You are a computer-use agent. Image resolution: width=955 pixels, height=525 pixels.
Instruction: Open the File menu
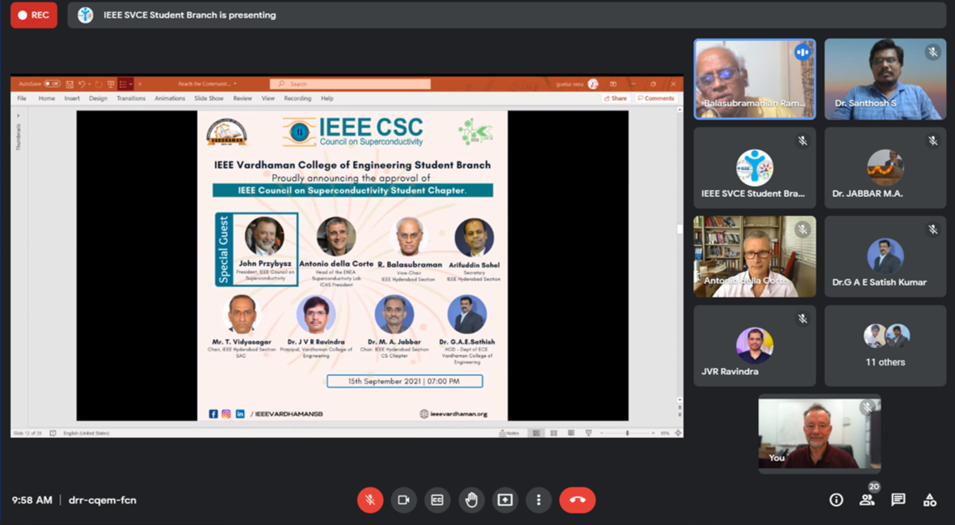click(x=22, y=98)
